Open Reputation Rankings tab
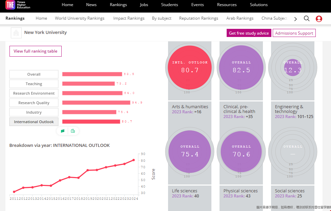331x211 pixels. [199, 18]
